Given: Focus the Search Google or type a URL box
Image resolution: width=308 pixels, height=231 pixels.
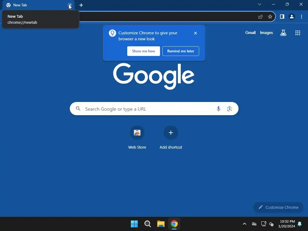Looking at the screenshot, I should point(154,109).
